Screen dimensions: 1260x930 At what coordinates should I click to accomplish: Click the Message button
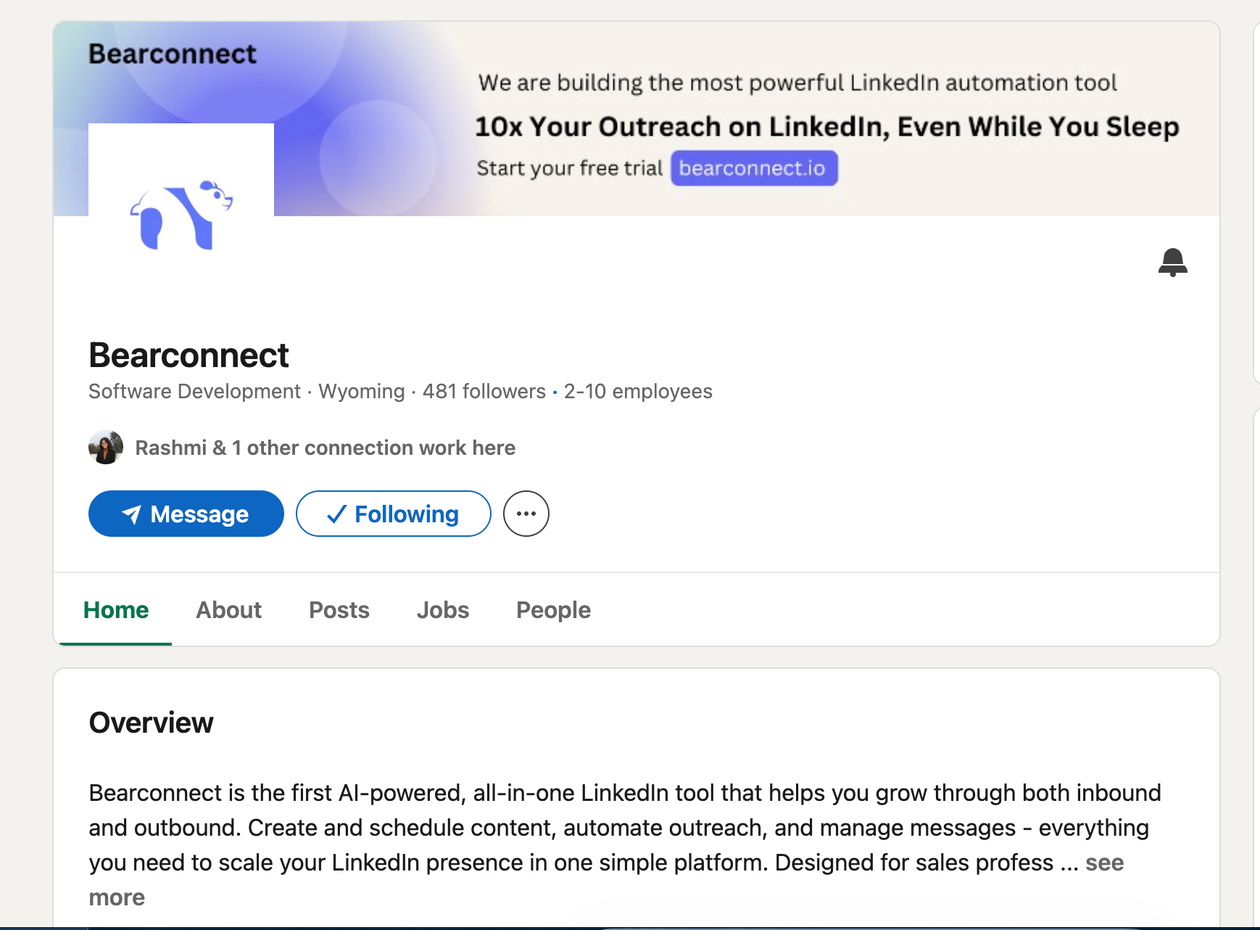pyautogui.click(x=186, y=514)
